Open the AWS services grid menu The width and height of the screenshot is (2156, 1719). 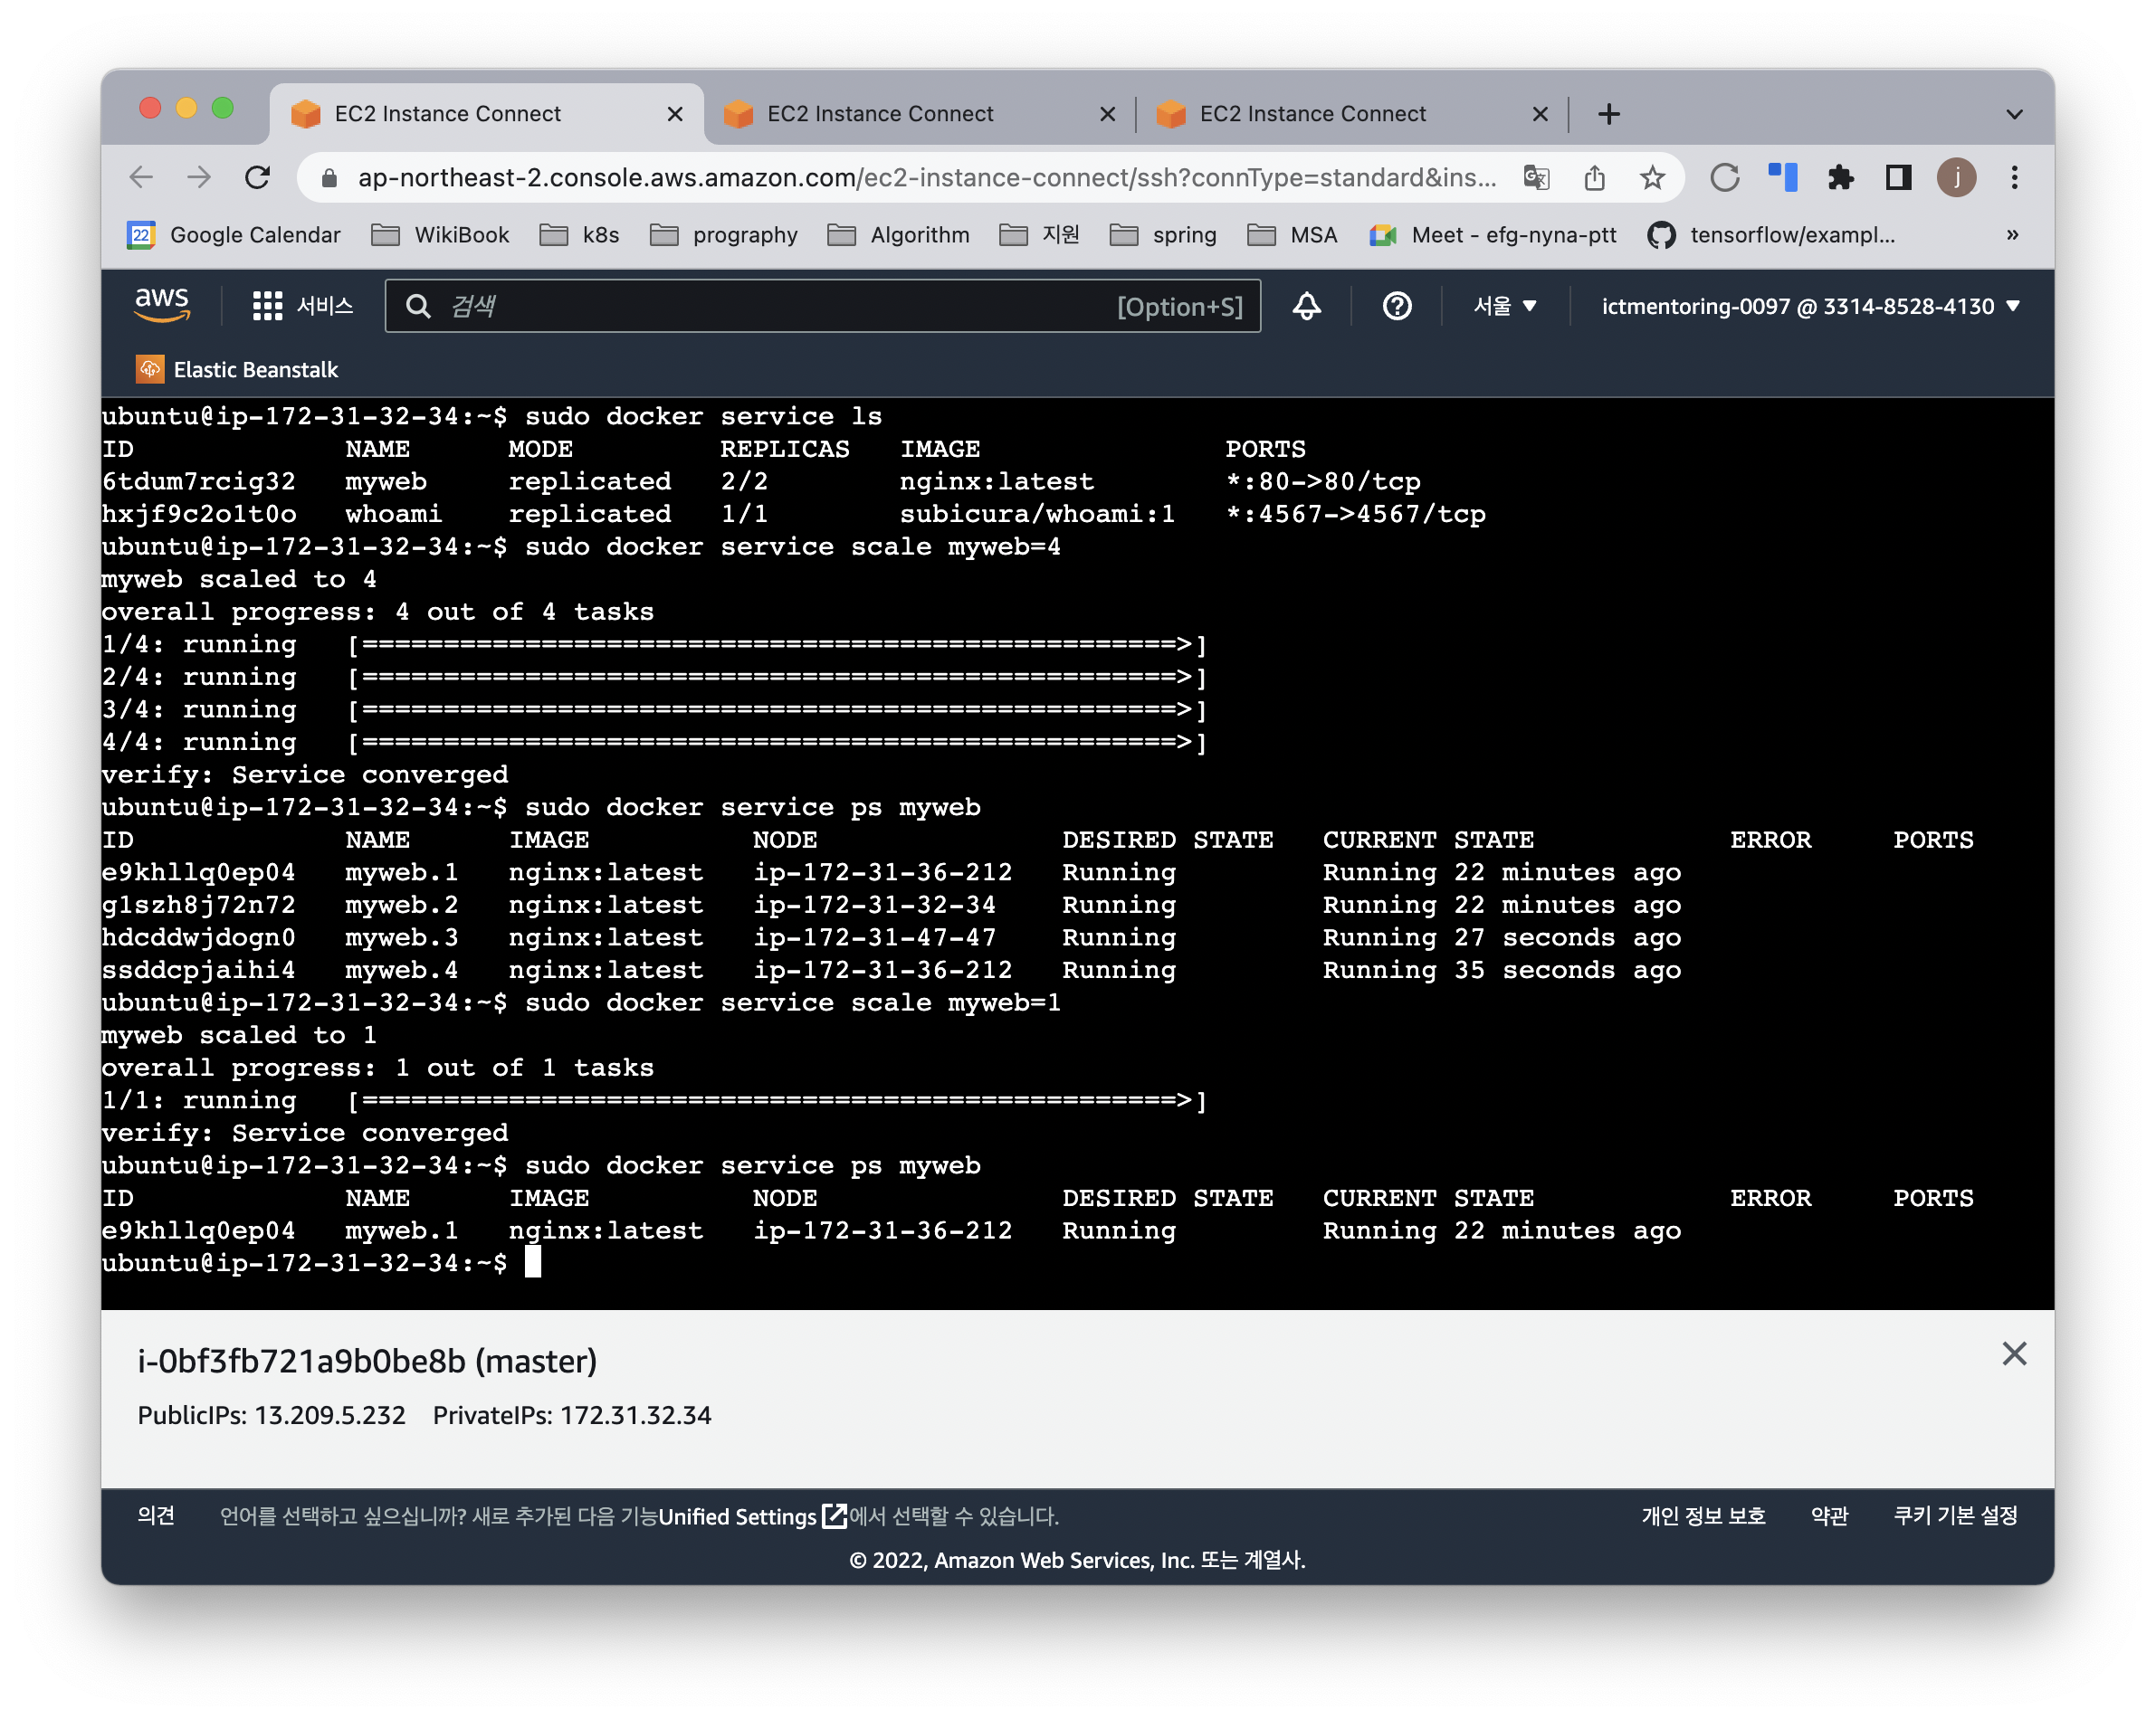click(267, 306)
